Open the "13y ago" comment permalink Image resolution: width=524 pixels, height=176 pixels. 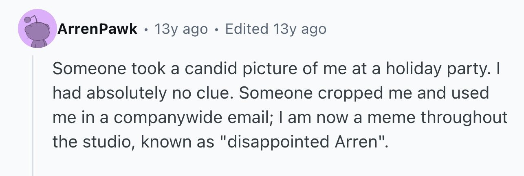pyautogui.click(x=181, y=29)
